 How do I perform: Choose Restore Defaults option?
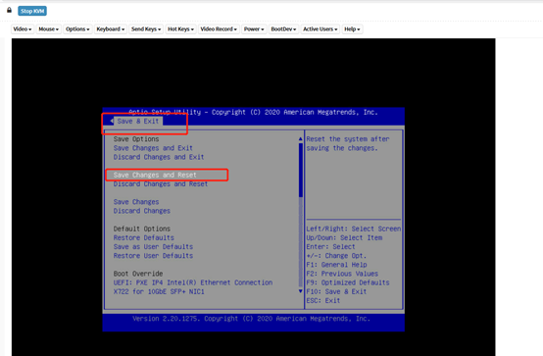click(x=144, y=237)
